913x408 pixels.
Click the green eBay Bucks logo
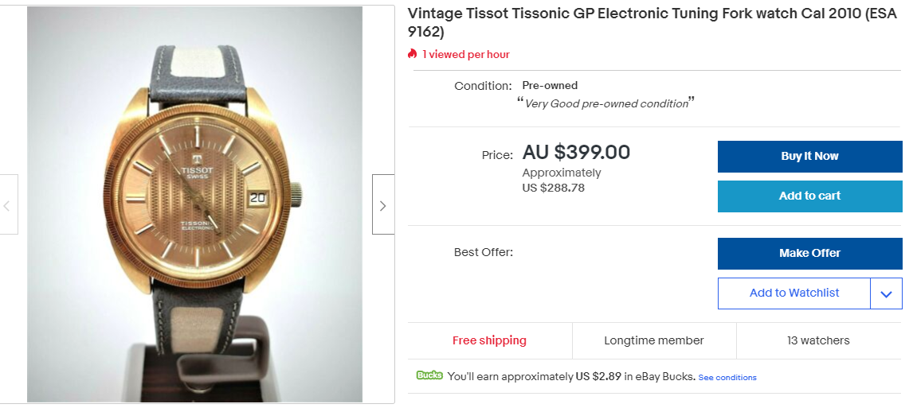429,375
